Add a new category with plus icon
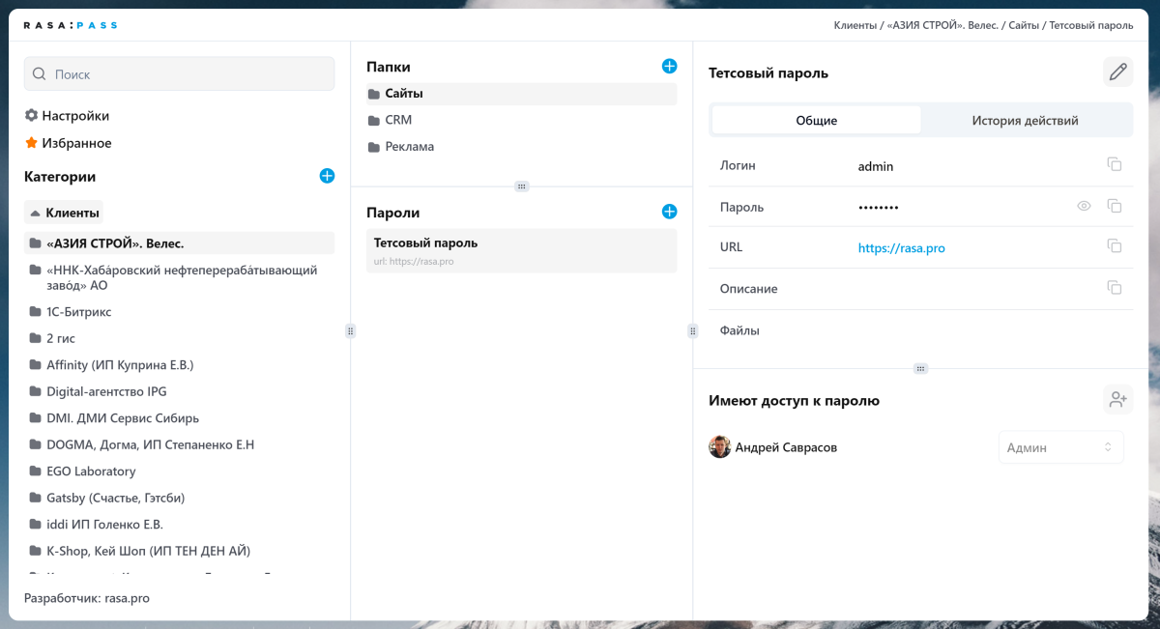Screen dimensions: 1160x629 coord(327,176)
